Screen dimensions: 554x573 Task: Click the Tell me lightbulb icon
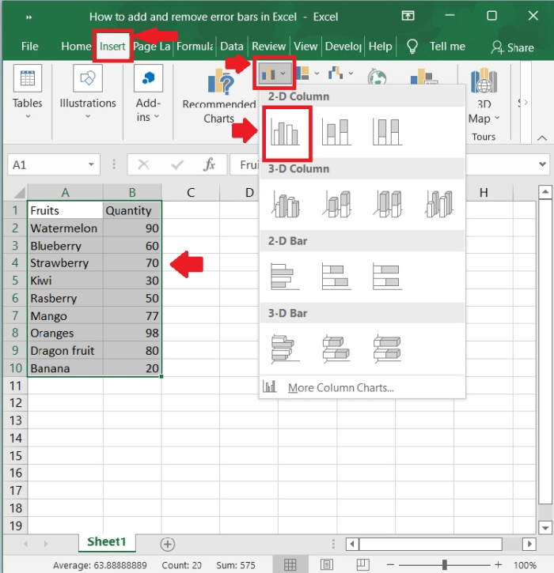pyautogui.click(x=412, y=47)
